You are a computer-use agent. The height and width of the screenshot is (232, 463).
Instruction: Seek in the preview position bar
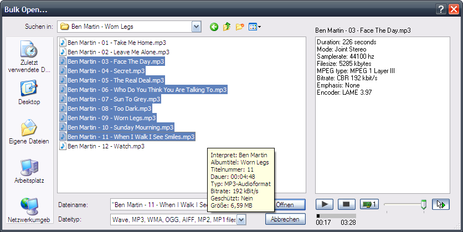[x=336, y=216]
